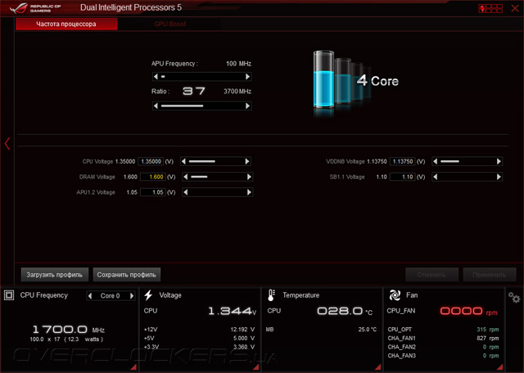This screenshot has height=373, width=524.
Task: Open the red grid view icon at top right
Action: click(490, 8)
